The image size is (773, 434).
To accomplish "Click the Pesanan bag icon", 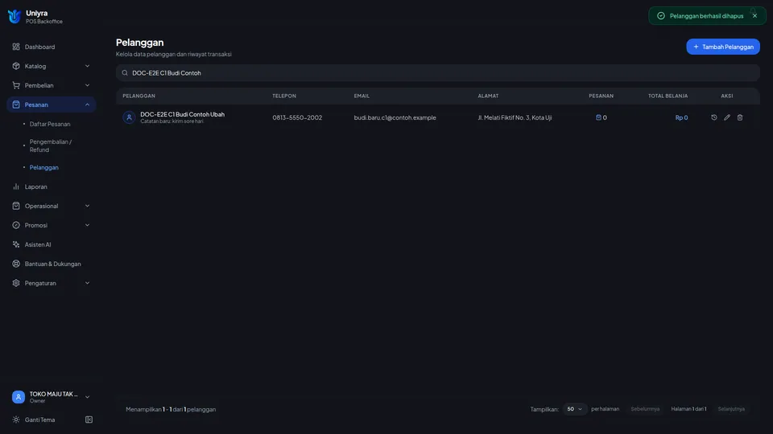I will (x=16, y=104).
